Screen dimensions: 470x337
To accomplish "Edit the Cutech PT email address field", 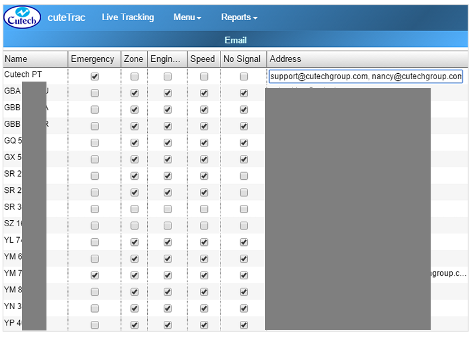I will 365,76.
